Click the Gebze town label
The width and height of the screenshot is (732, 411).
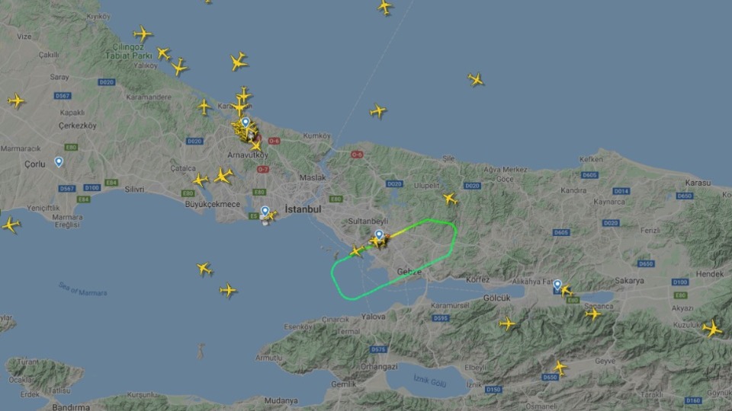409,271
